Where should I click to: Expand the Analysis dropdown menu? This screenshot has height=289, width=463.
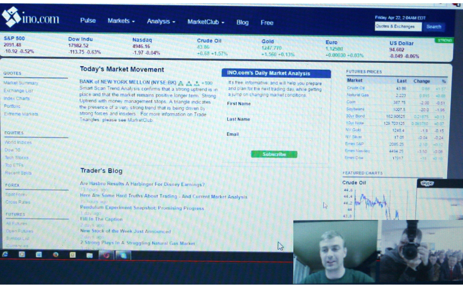point(161,22)
